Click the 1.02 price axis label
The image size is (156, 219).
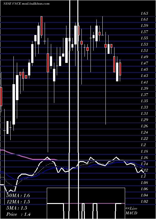click(x=144, y=201)
